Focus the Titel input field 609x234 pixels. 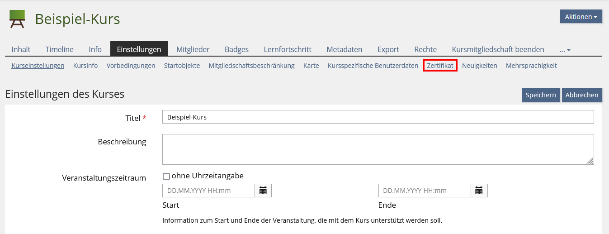pos(378,117)
